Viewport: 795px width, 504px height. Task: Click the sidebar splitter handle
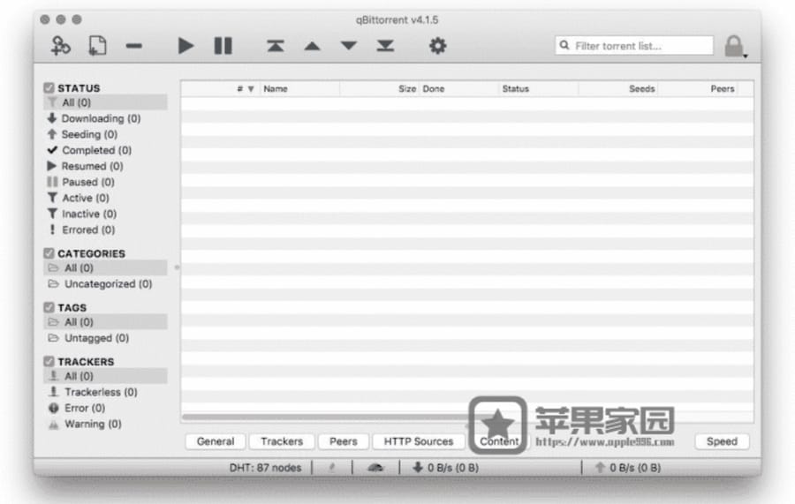[177, 267]
